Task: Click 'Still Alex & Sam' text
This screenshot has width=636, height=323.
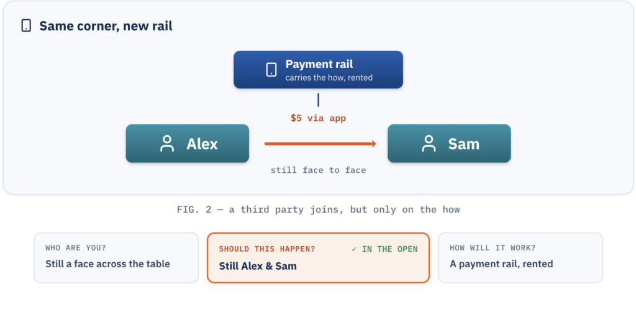Action: (x=258, y=266)
